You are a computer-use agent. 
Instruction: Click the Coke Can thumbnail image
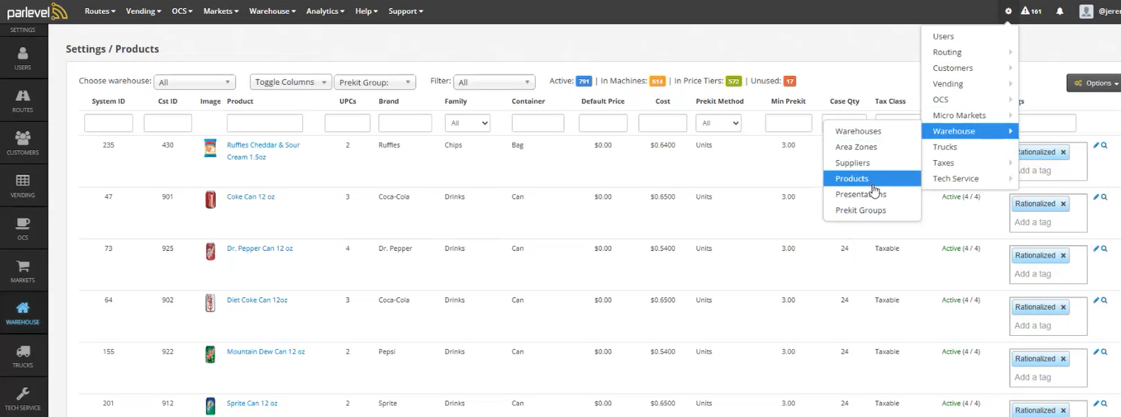(211, 199)
